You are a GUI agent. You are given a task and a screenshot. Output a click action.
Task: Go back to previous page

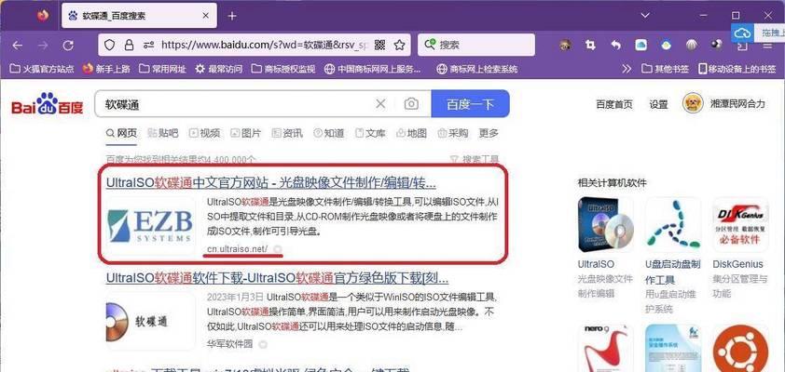(18, 46)
